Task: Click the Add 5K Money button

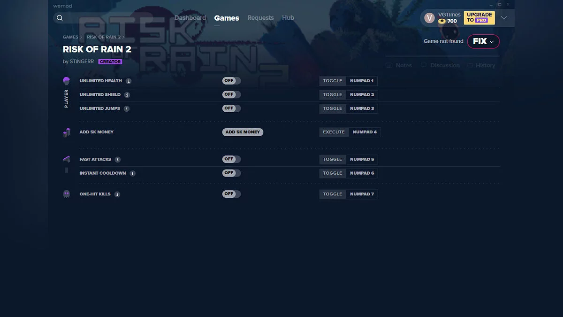Action: pos(243,132)
